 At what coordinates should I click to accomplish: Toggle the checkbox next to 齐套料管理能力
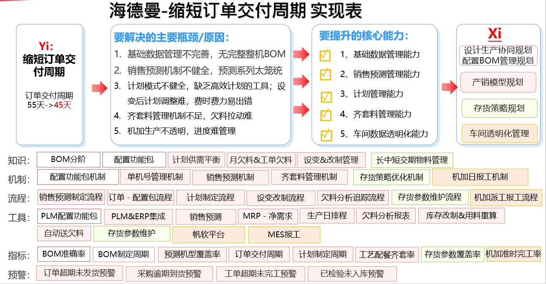(x=325, y=114)
